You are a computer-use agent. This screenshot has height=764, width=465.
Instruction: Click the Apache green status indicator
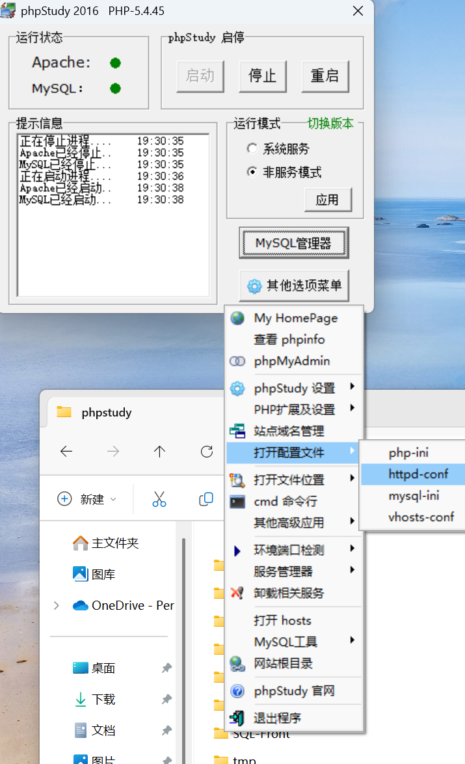115,63
